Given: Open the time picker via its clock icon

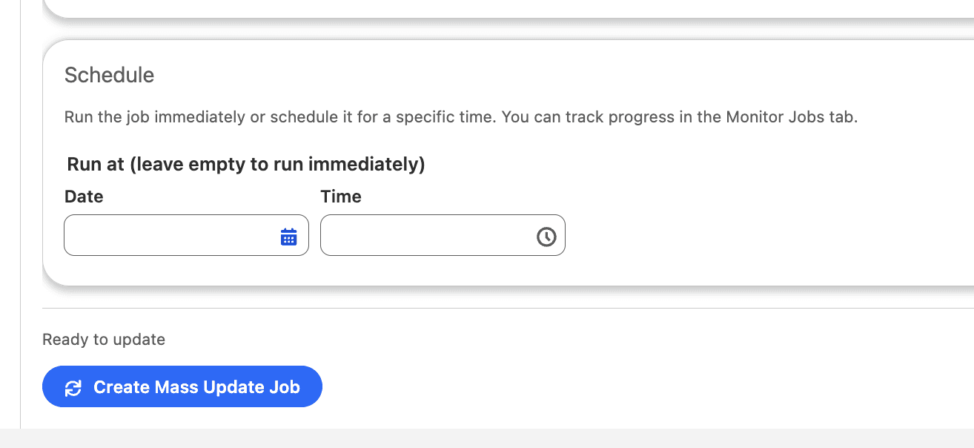Looking at the screenshot, I should tap(546, 235).
